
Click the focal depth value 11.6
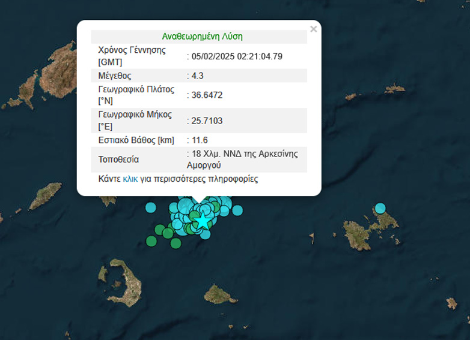coord(200,140)
